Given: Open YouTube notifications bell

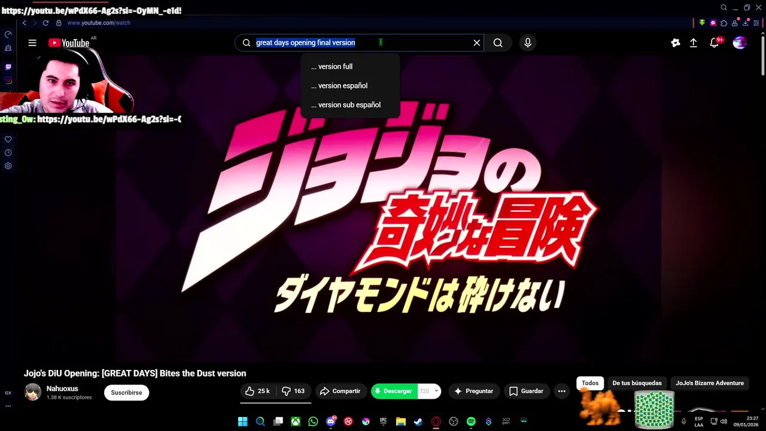Looking at the screenshot, I should pyautogui.click(x=714, y=43).
